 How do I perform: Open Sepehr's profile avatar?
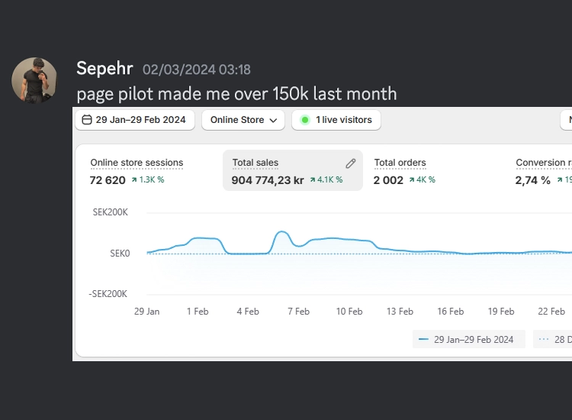(x=34, y=79)
